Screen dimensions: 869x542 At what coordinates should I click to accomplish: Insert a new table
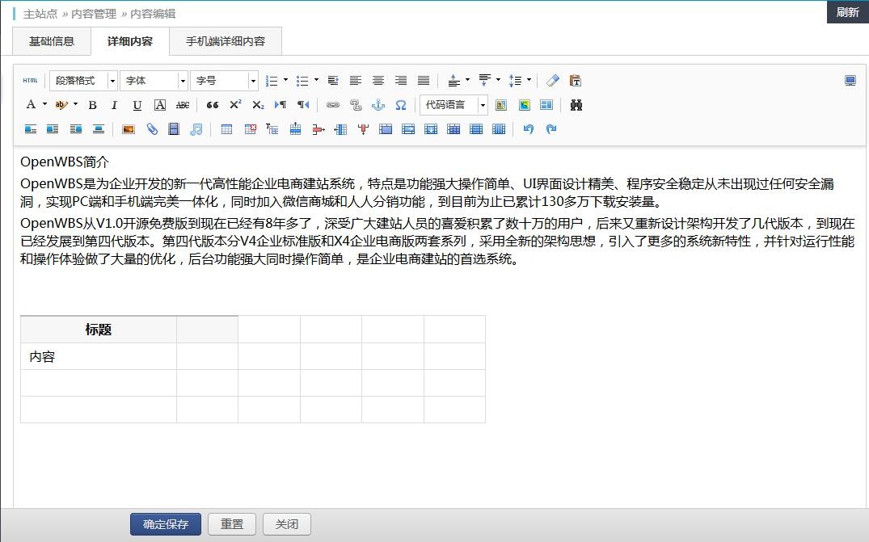pos(226,129)
